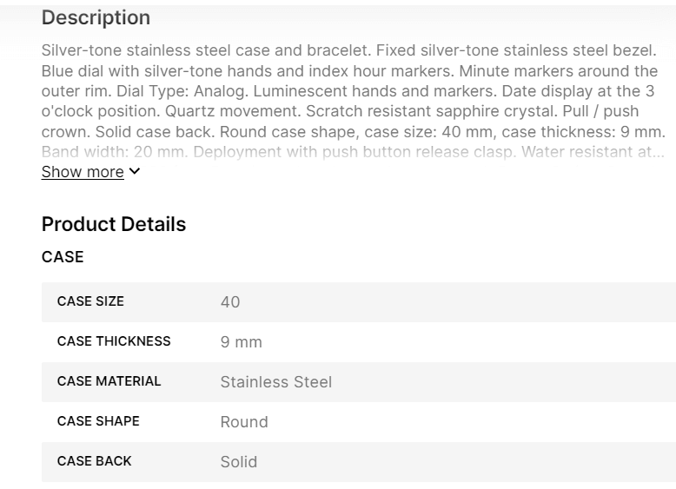This screenshot has width=676, height=489.
Task: Click the CASE SHAPE row label
Action: [x=98, y=421]
